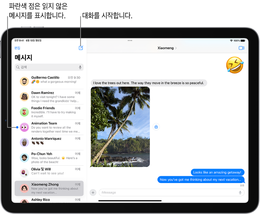Open Olivia 및 Will conversation
This screenshot has width=260, height=214.
[49, 173]
